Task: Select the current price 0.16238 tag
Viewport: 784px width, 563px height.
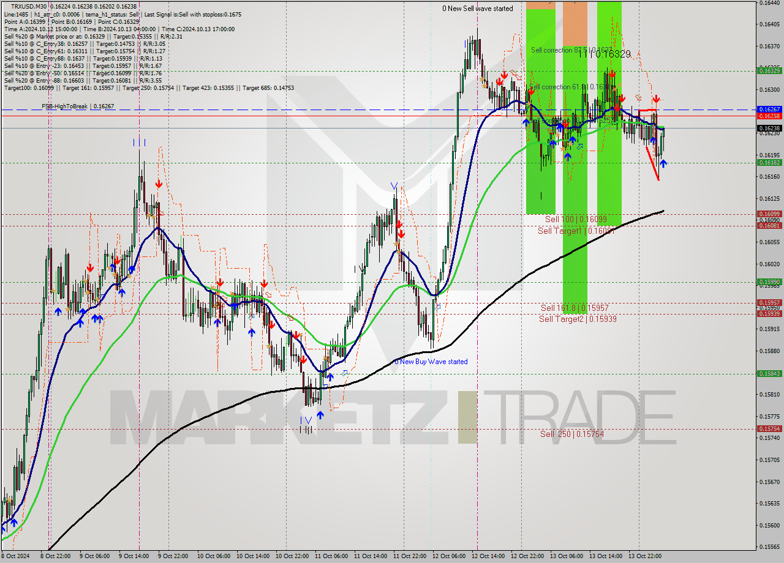Action: (769, 129)
